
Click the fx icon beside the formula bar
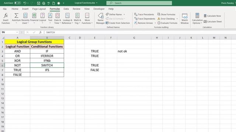pyautogui.click(x=40, y=32)
